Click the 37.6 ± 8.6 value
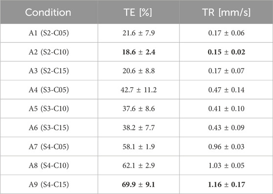The height and width of the screenshot is (194, 273). 138,109
